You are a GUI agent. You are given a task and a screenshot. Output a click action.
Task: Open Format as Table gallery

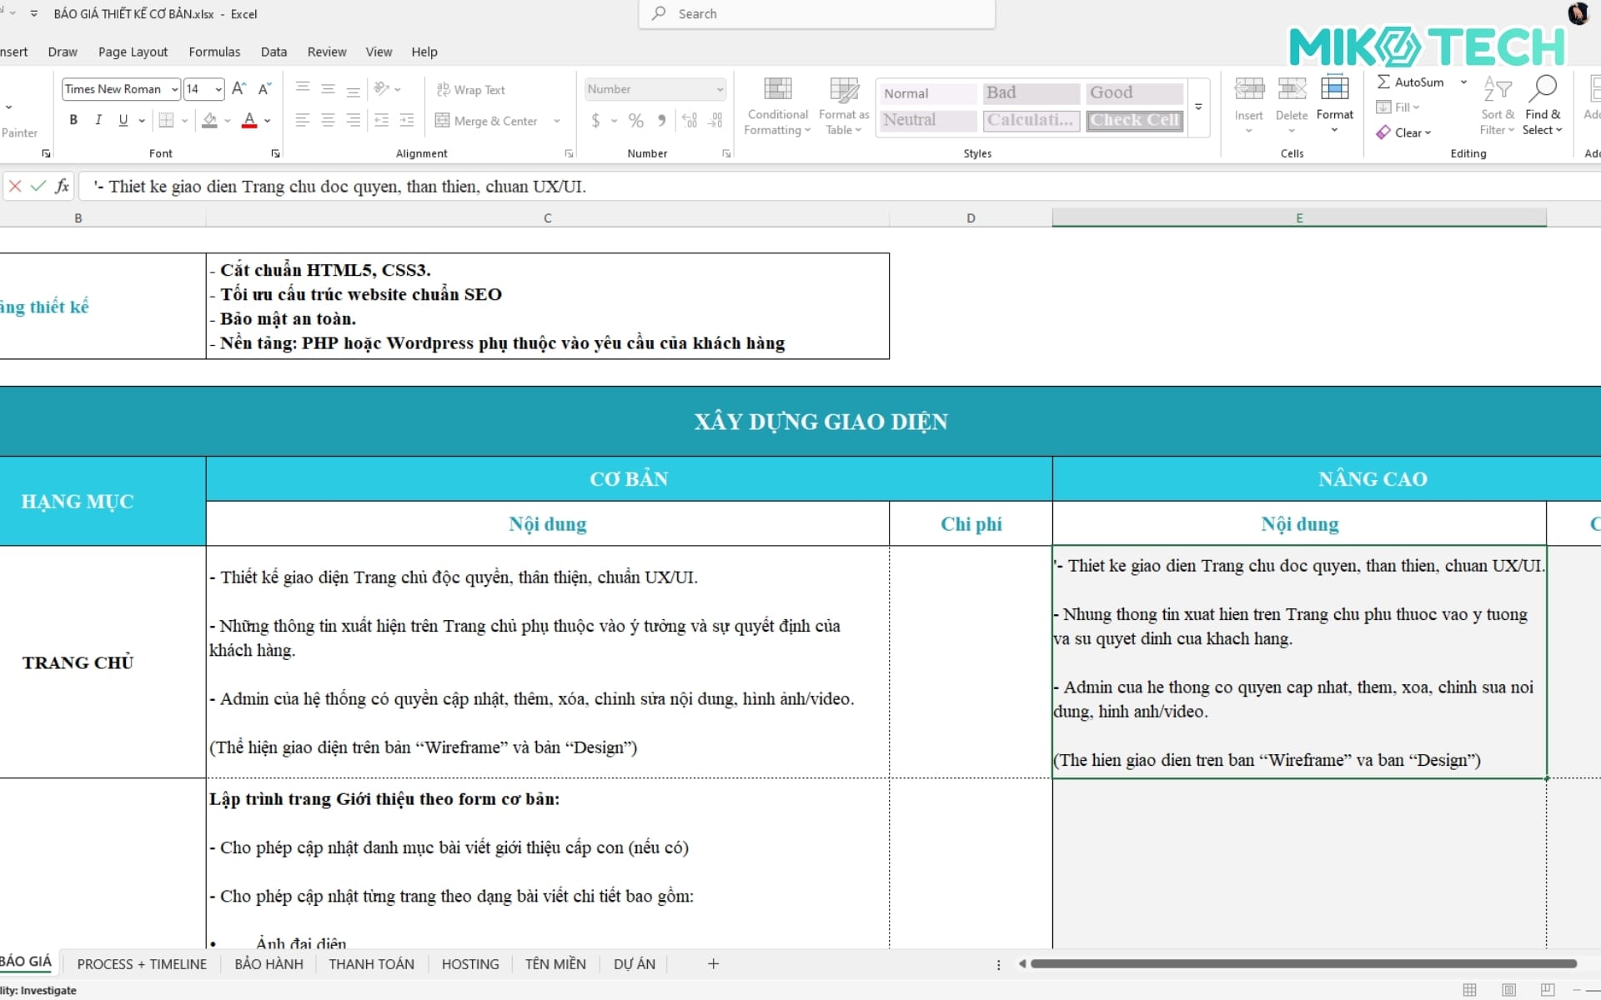[x=844, y=106]
